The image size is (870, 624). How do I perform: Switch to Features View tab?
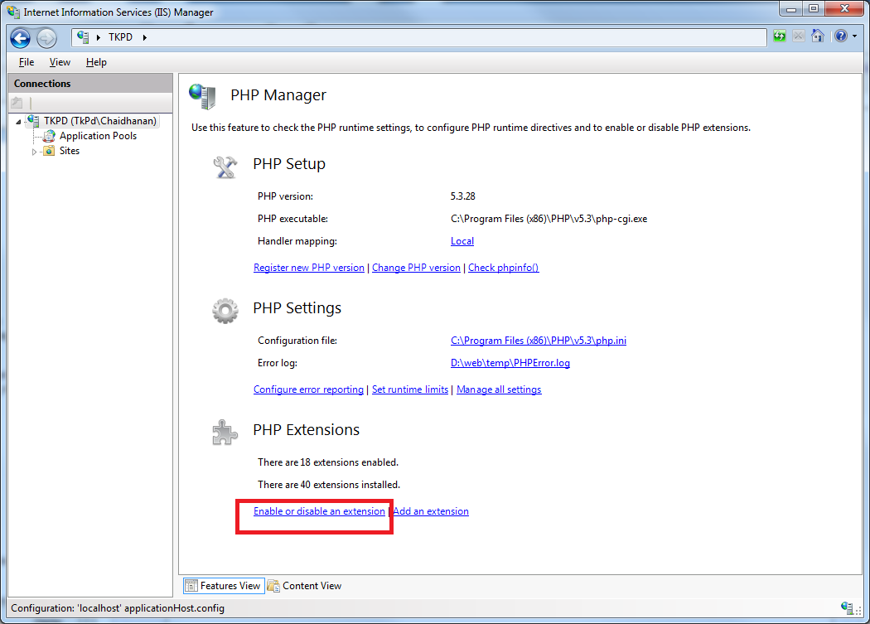coord(224,586)
